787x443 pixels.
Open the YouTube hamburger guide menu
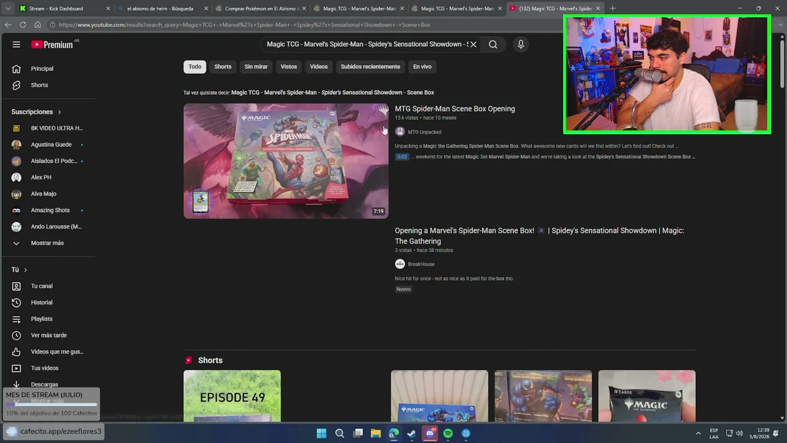(x=17, y=44)
